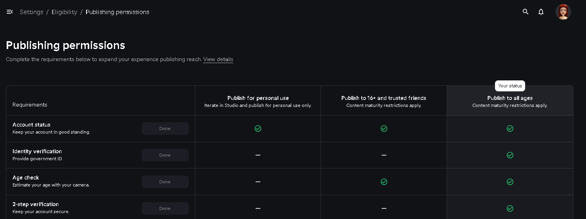This screenshot has height=219, width=586.
Task: Click the Account status requirement title
Action: click(31, 125)
